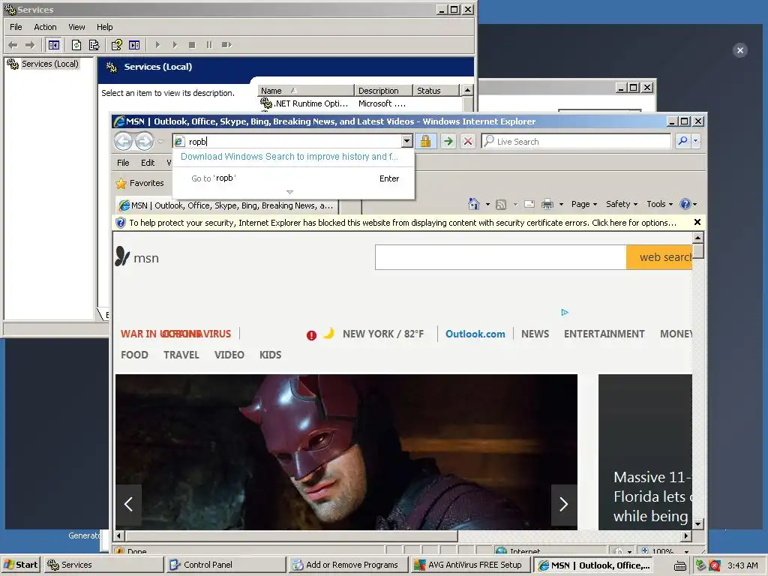Open Print dropdown arrow

(561, 204)
